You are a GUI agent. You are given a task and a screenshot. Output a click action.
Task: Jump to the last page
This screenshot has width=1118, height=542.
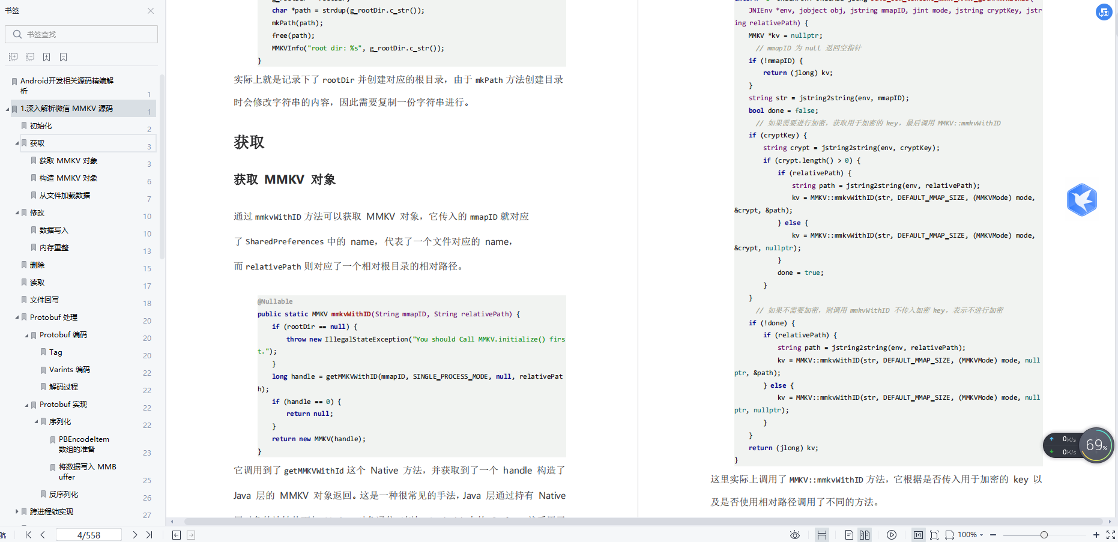[x=150, y=535]
